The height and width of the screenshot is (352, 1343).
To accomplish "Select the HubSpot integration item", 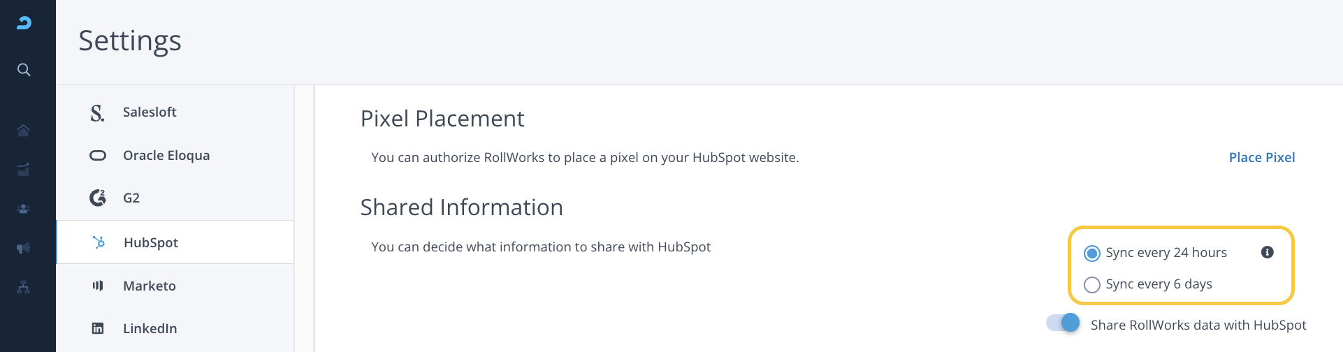I will tap(151, 242).
